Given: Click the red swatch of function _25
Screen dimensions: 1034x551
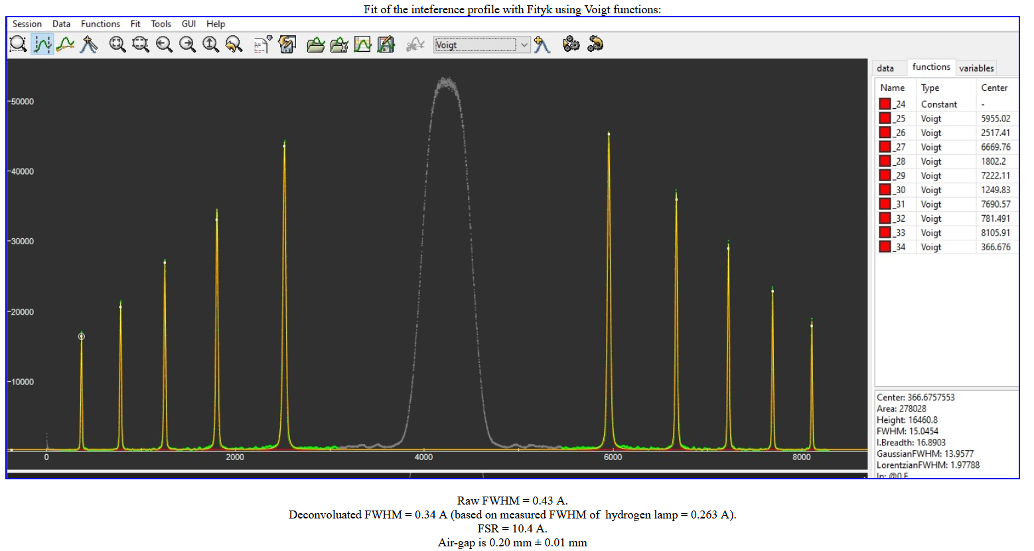Looking at the screenshot, I should [885, 118].
